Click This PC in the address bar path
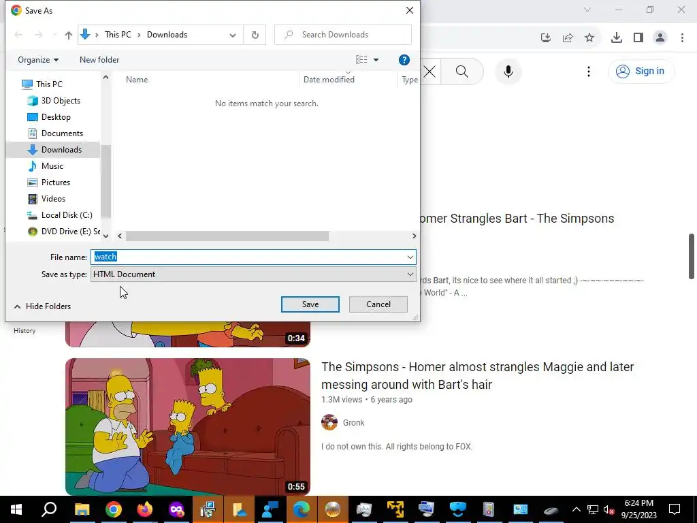 coord(118,35)
